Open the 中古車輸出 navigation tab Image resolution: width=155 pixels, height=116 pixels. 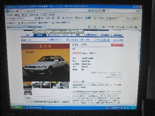click(105, 35)
